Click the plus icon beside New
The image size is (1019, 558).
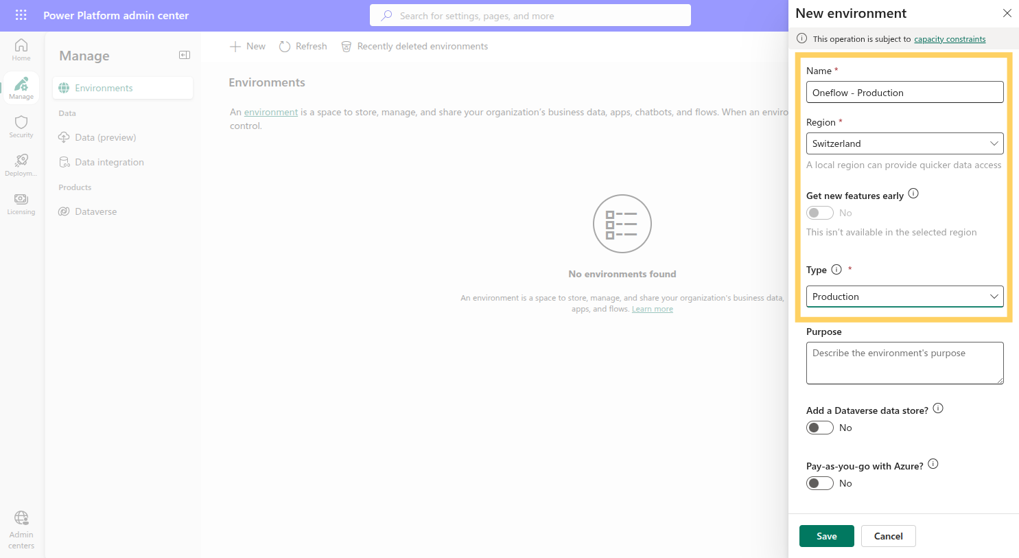235,46
